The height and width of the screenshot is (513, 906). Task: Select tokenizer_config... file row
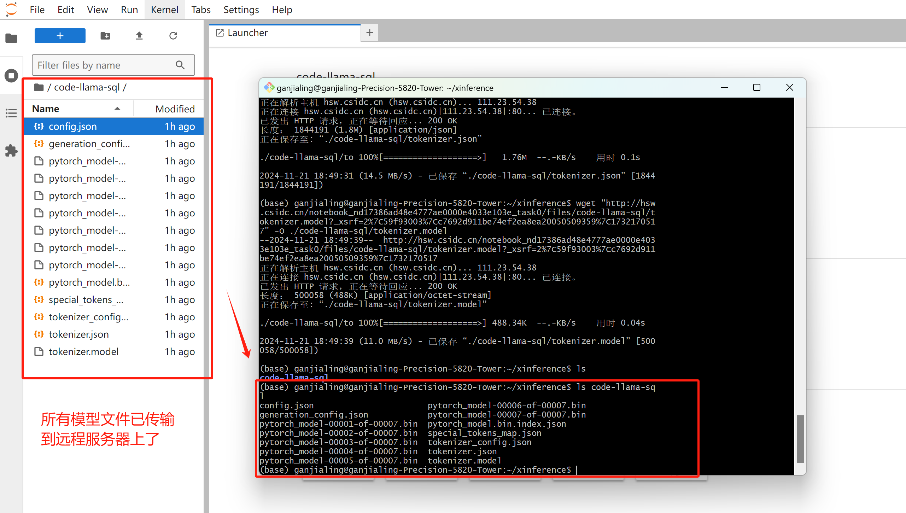click(114, 317)
